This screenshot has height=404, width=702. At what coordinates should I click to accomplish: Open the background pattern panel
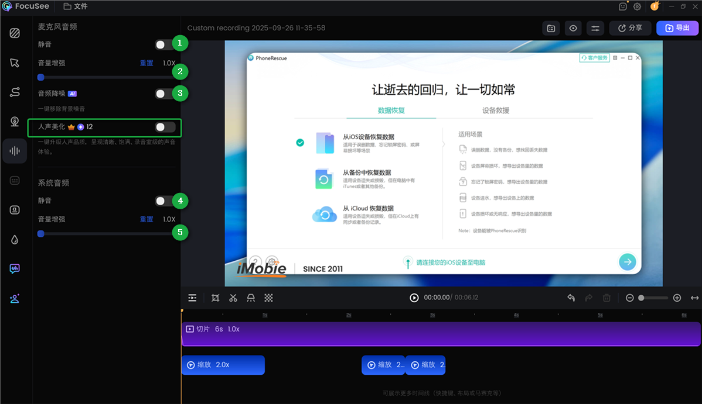14,33
